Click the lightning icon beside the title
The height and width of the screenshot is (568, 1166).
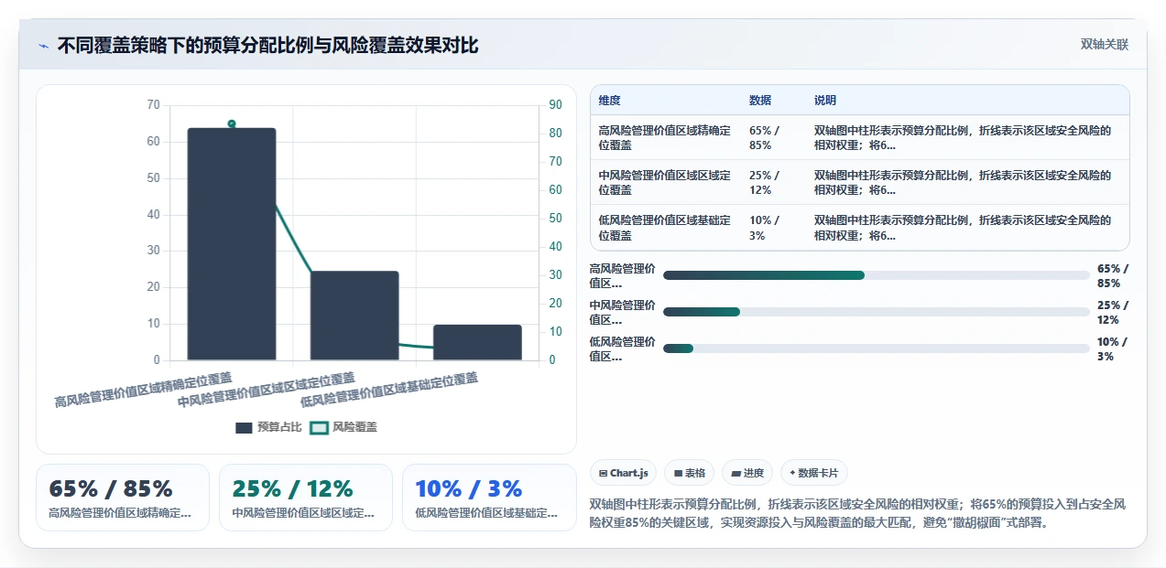click(43, 46)
